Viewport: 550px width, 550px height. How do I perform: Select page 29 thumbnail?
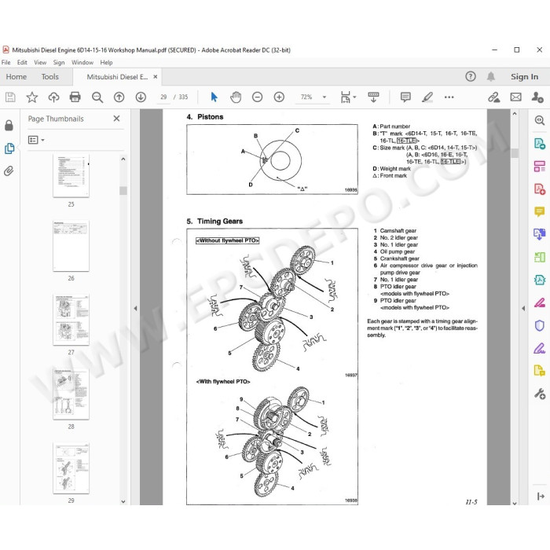71,468
